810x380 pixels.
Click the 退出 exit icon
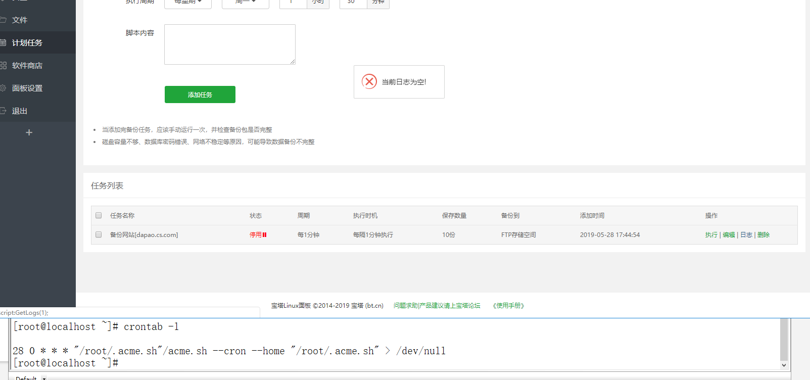coord(3,111)
